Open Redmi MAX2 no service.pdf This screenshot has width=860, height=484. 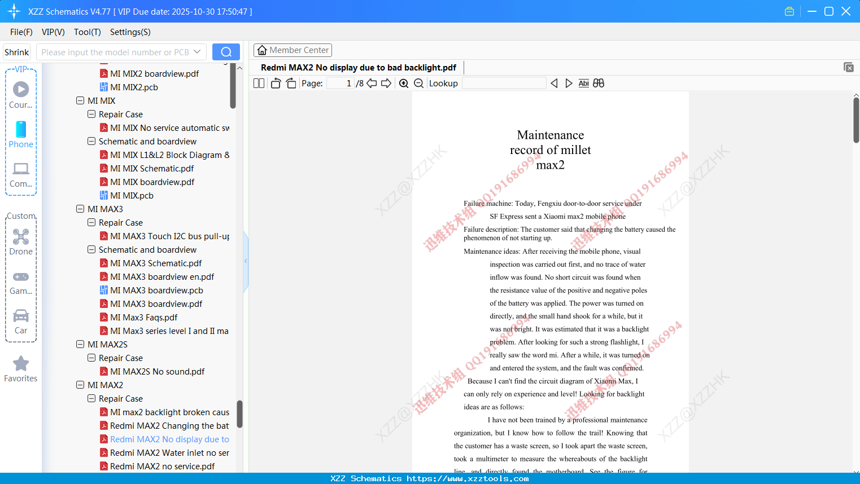tap(162, 467)
